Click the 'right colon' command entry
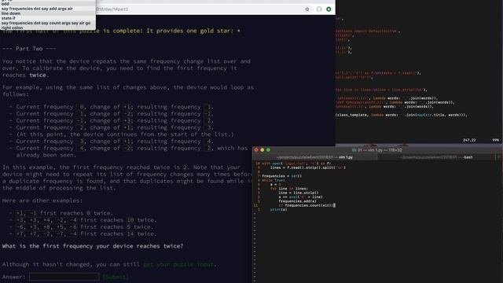This screenshot has width=503, height=283. 13,28
